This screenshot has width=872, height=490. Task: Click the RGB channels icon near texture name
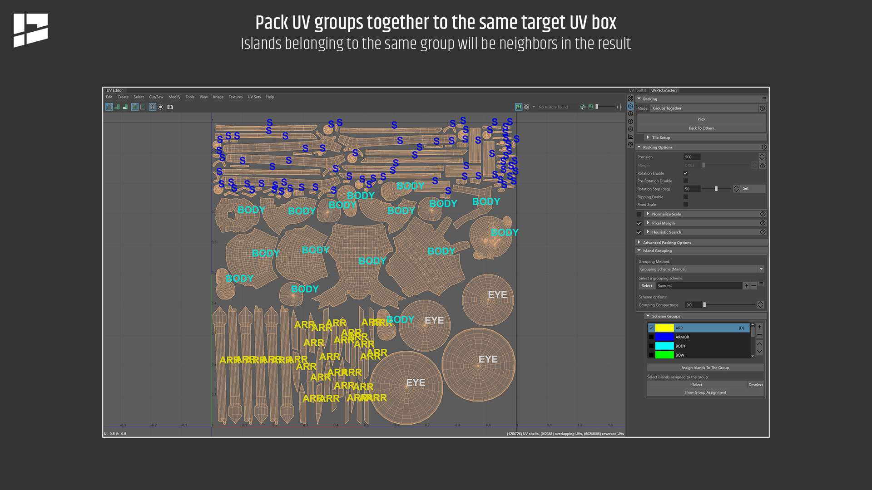(x=583, y=107)
